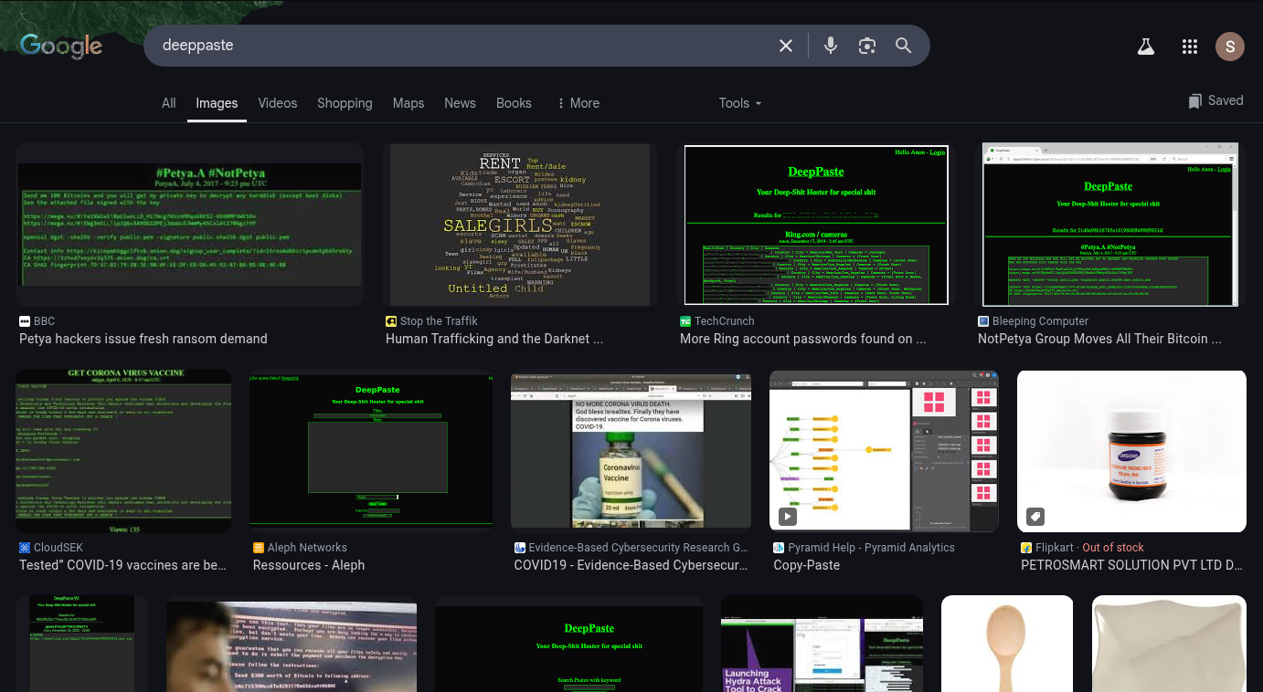Viewport: 1263px width, 692px height.
Task: Open 'COVID19 - Evidence-Based Cybersecurity' link
Action: (x=631, y=565)
